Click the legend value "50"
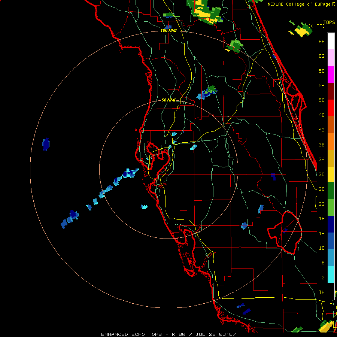This screenshot has height=337, width=337. (322, 100)
